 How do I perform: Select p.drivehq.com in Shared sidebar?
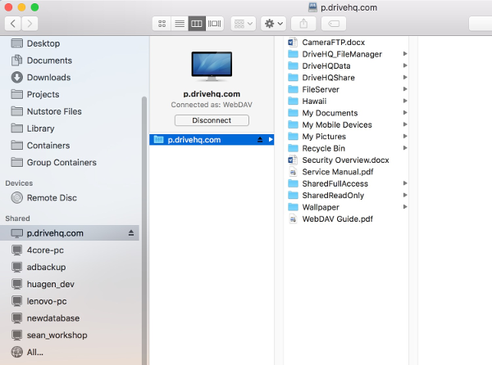70,233
